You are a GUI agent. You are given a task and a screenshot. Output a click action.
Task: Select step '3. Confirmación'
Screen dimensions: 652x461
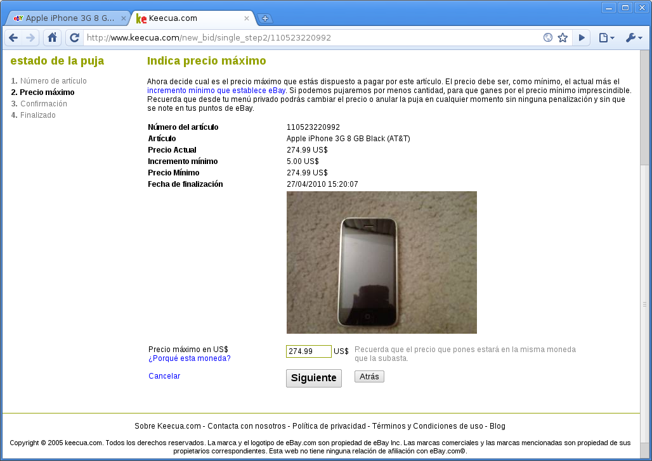[39, 104]
